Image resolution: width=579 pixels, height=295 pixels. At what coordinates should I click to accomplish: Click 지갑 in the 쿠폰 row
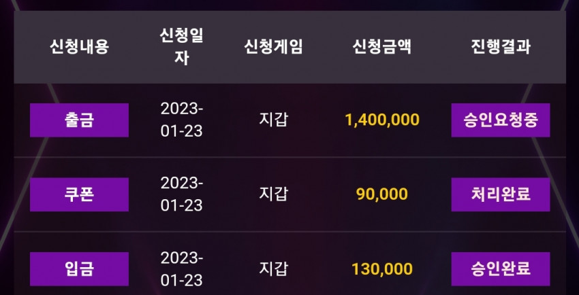pyautogui.click(x=273, y=194)
